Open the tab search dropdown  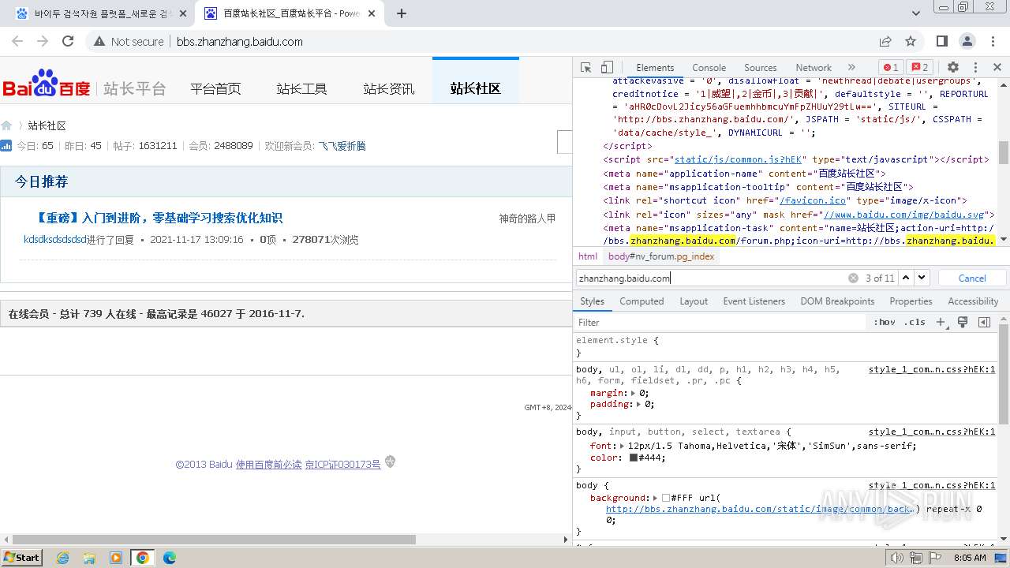[x=916, y=13]
